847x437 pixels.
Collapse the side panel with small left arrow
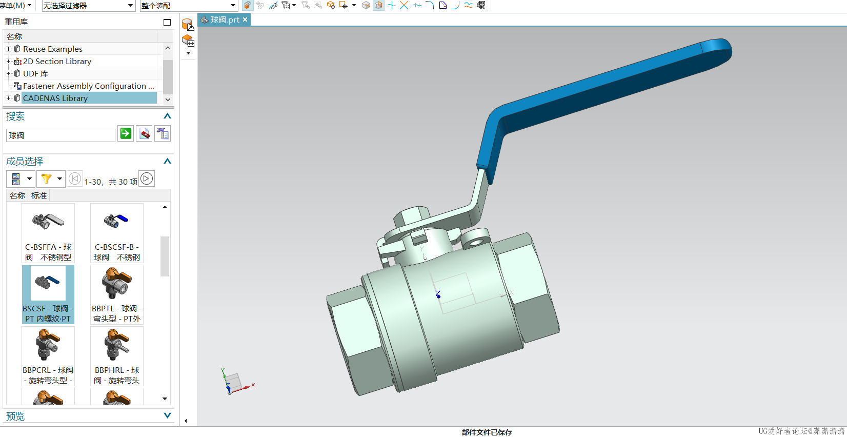pyautogui.click(x=186, y=421)
